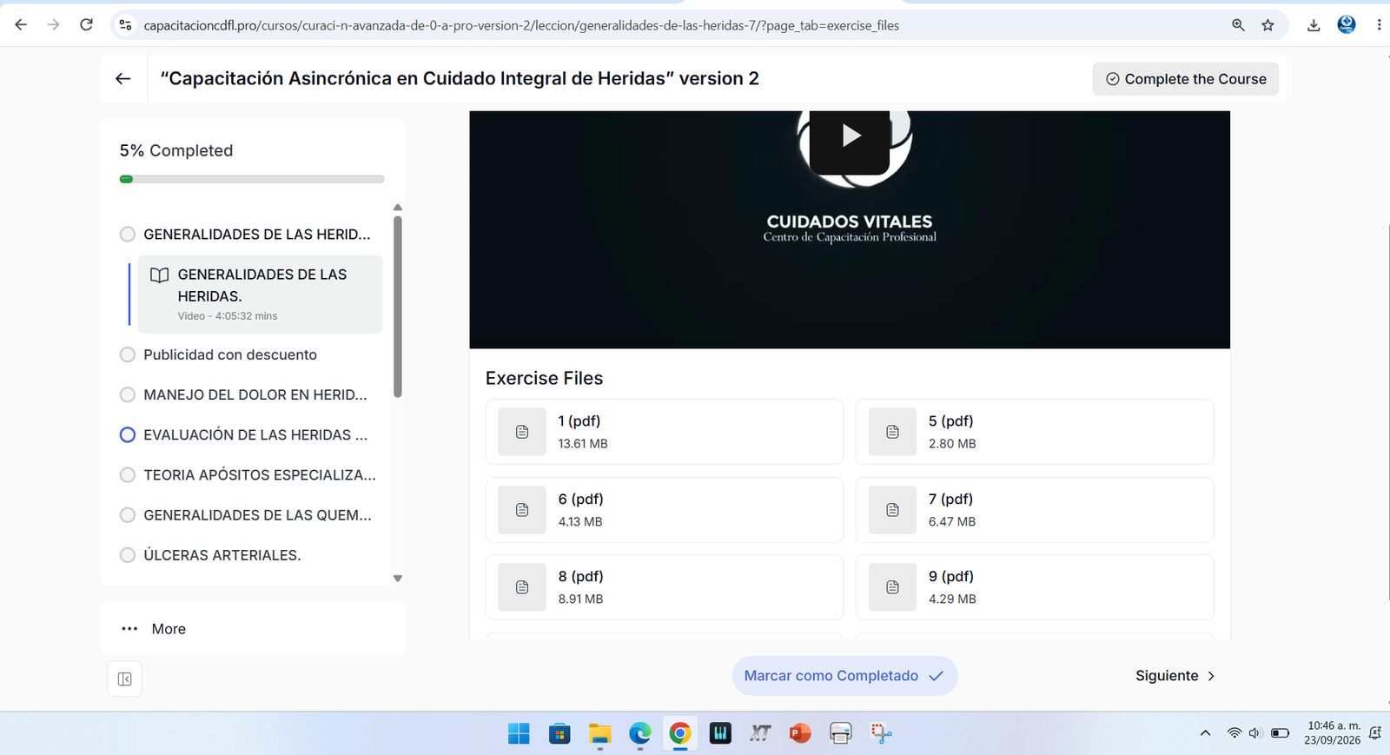Screen dimensions: 1390x755
Task: Open the 5 (pdf) file icon
Action: coord(892,432)
